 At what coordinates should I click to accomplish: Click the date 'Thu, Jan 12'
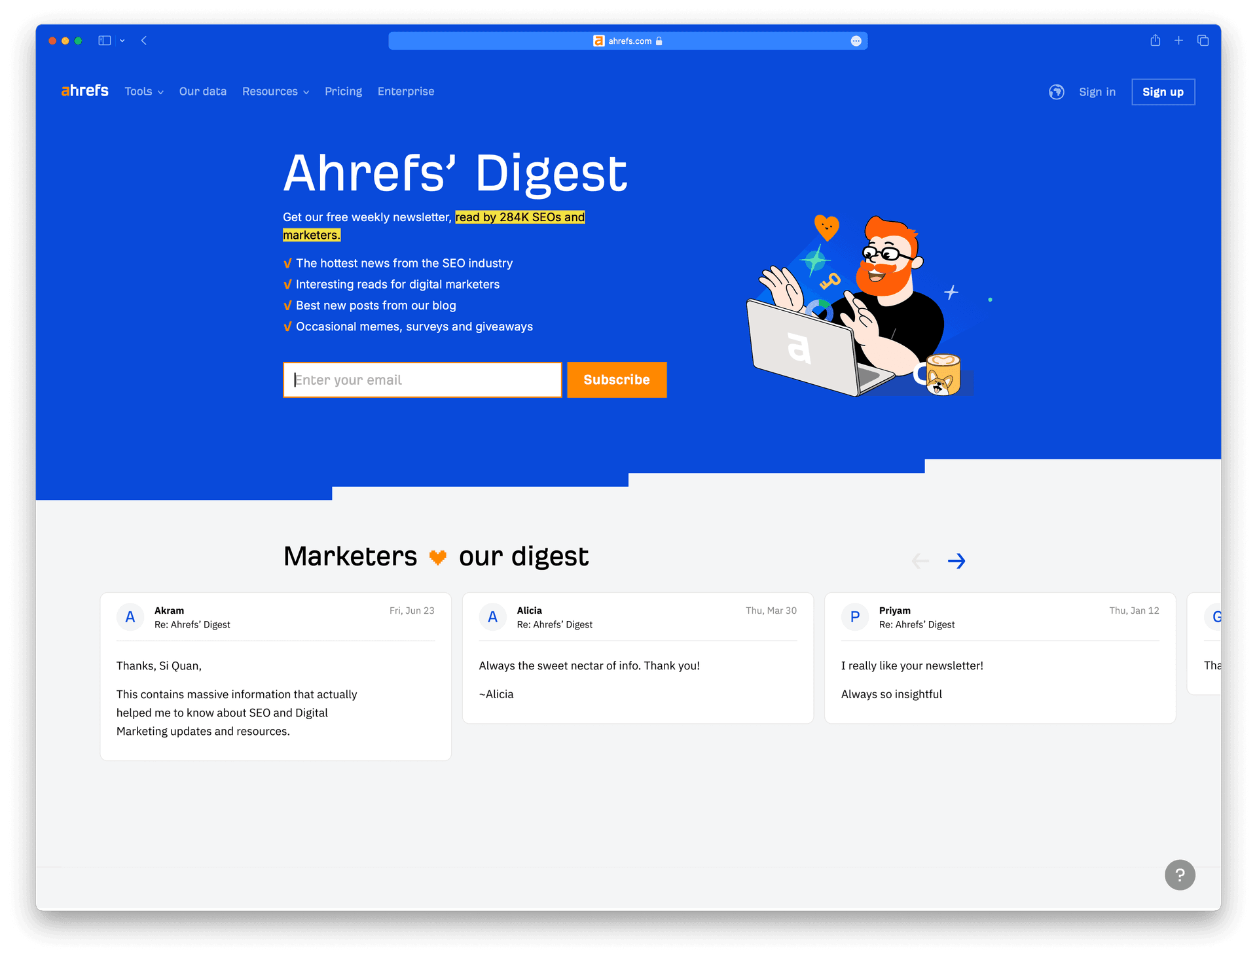click(1134, 611)
